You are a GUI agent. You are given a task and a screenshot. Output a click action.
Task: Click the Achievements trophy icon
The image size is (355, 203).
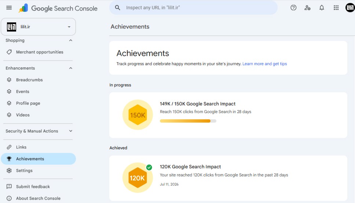click(x=9, y=159)
